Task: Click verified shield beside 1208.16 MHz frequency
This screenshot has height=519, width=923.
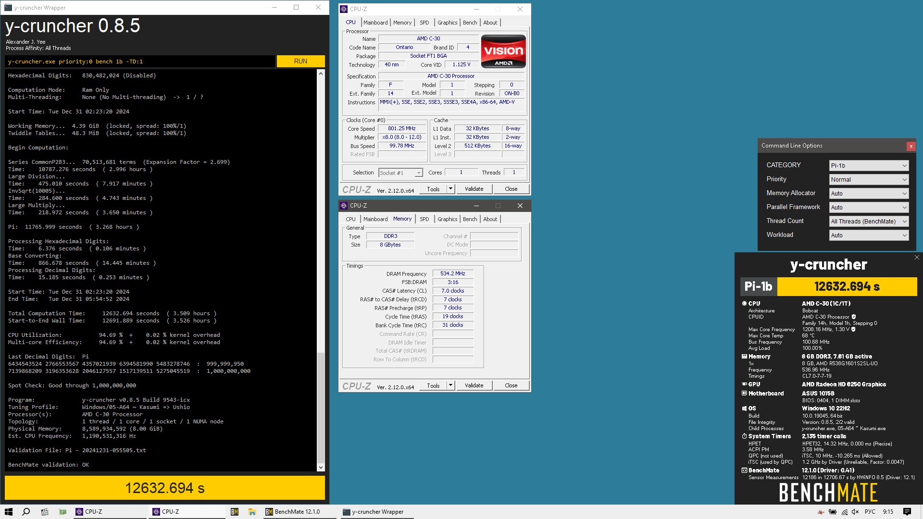Action: [x=853, y=329]
